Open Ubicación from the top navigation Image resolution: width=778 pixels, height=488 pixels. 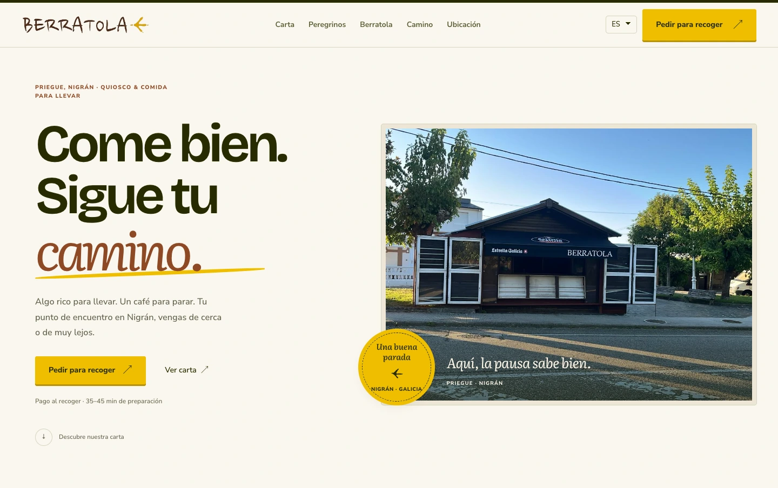pyautogui.click(x=464, y=24)
